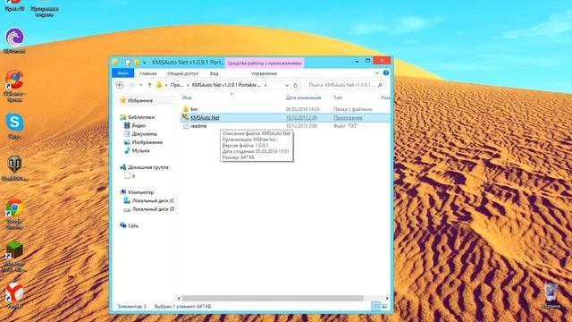Click the Explorer Forward arrow
The image size is (572, 322).
131,85
